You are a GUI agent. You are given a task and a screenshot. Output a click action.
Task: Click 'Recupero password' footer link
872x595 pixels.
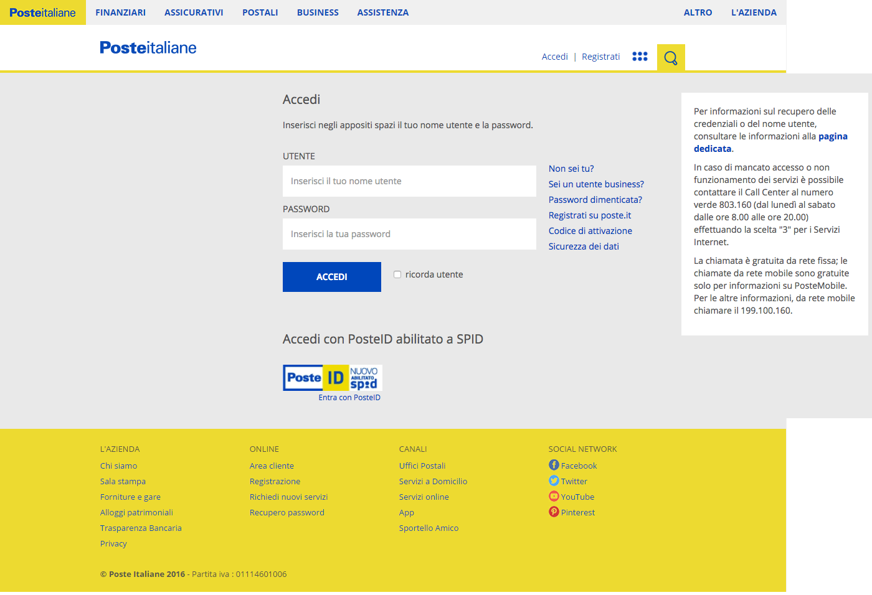pyautogui.click(x=287, y=512)
